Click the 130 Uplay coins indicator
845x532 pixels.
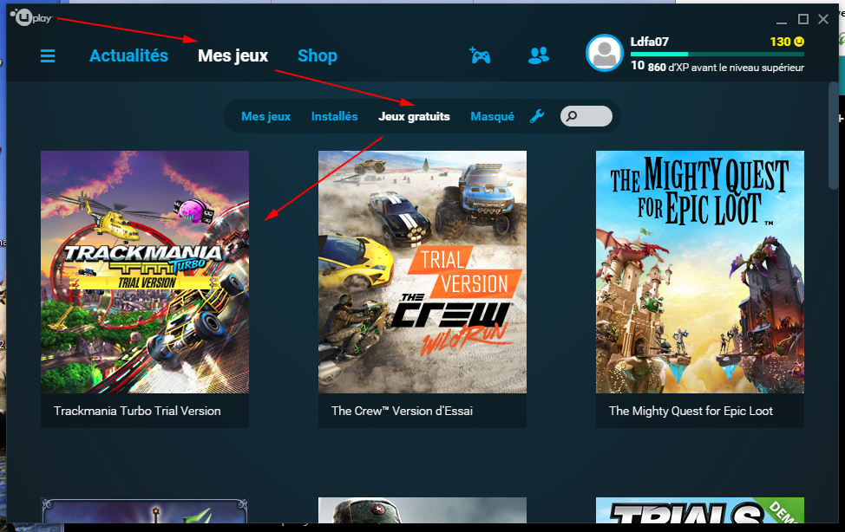[787, 42]
